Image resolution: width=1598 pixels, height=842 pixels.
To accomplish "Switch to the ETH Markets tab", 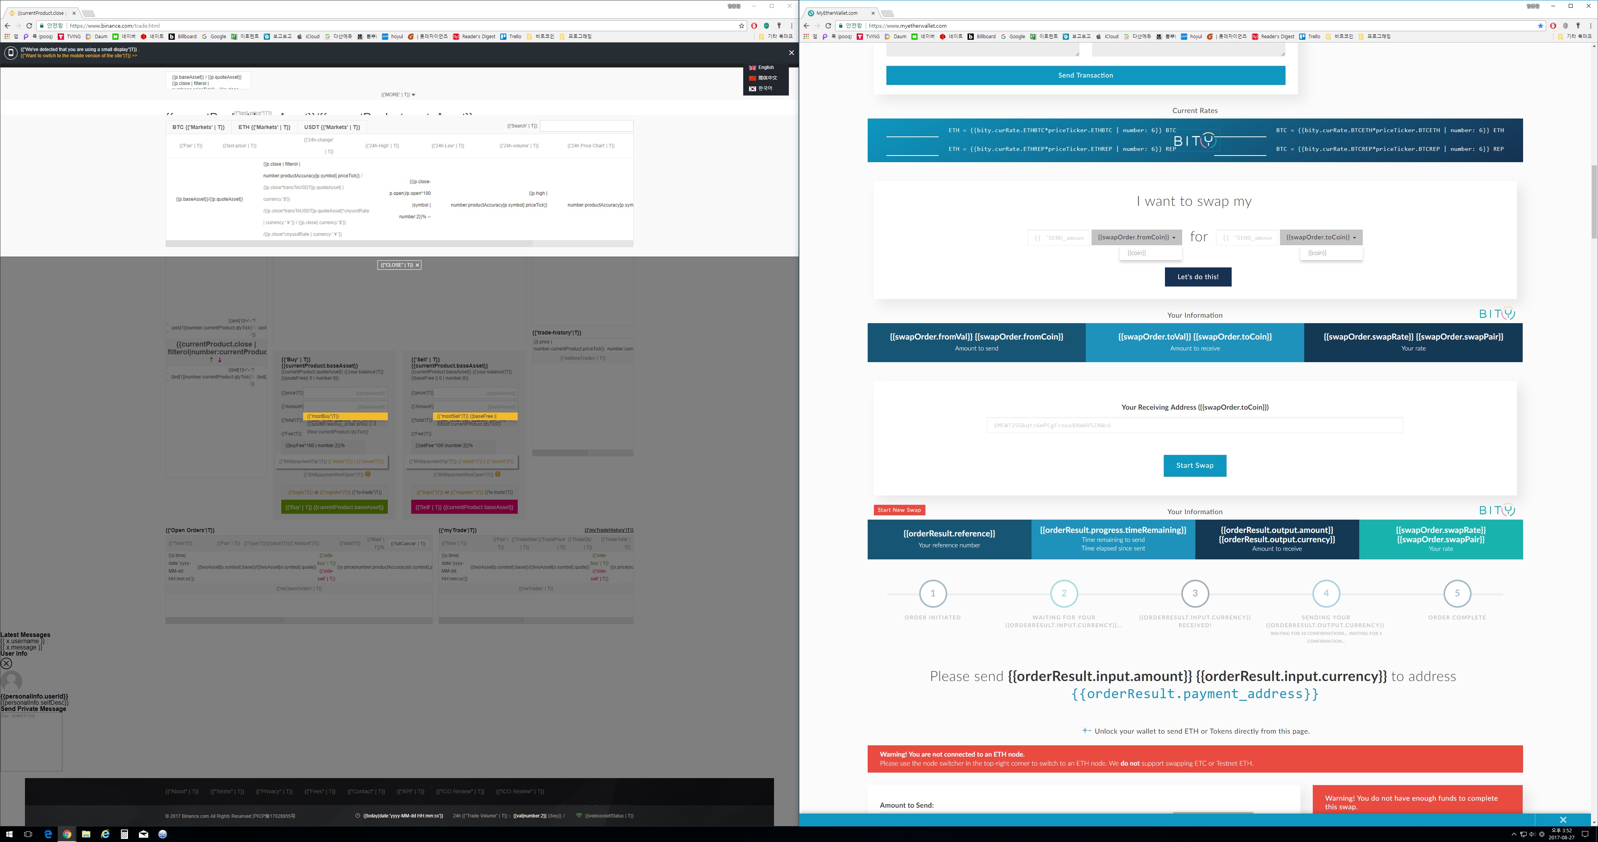I will pos(264,127).
